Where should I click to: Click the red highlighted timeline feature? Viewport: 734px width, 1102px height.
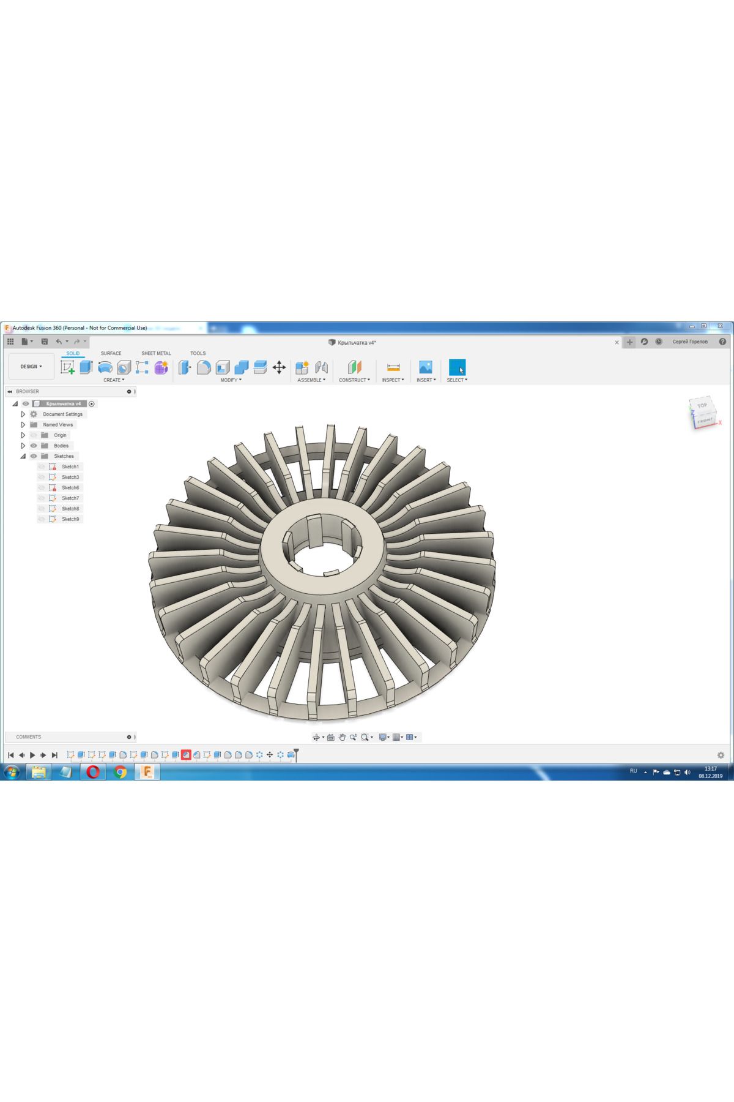point(186,755)
